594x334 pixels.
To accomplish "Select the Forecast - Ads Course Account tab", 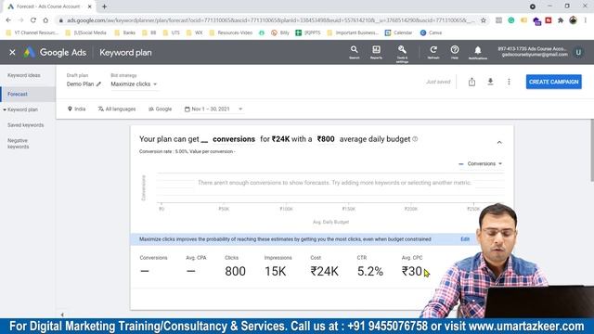I will click(x=48, y=6).
